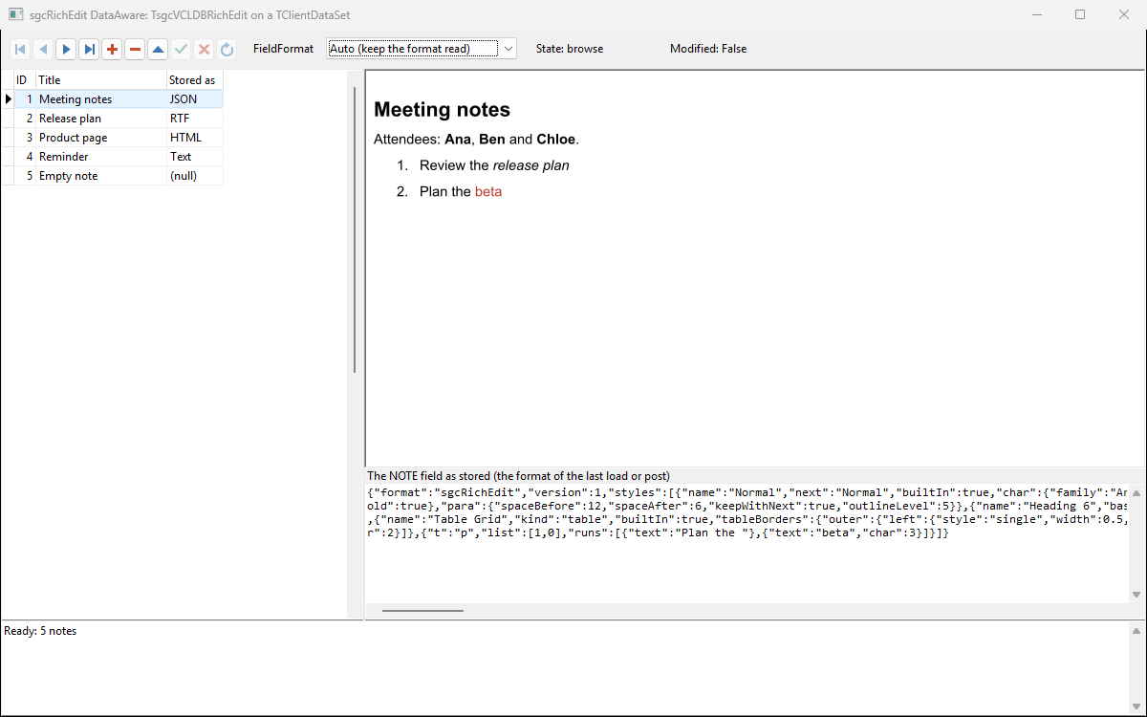Image resolution: width=1147 pixels, height=717 pixels.
Task: Click the FieldFormat dropdown arrow
Action: click(x=508, y=49)
